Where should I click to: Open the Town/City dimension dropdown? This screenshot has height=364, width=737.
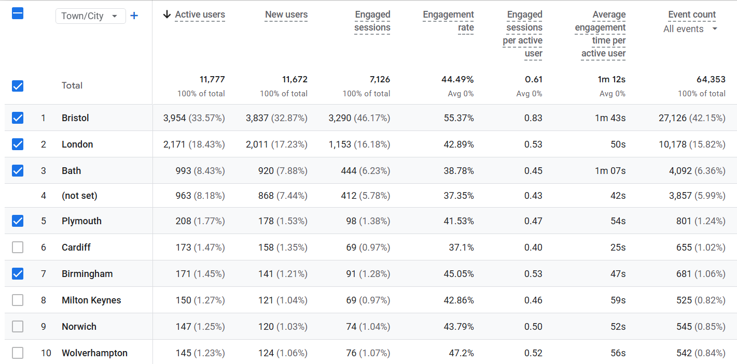point(90,16)
